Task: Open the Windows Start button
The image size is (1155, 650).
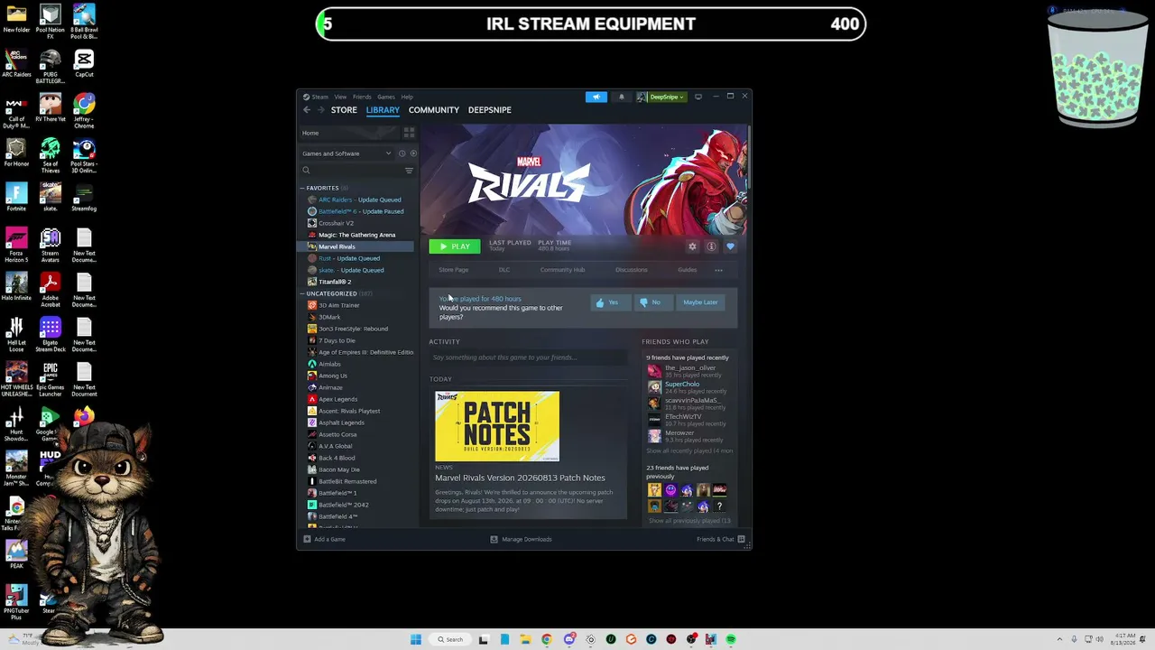Action: (415, 639)
